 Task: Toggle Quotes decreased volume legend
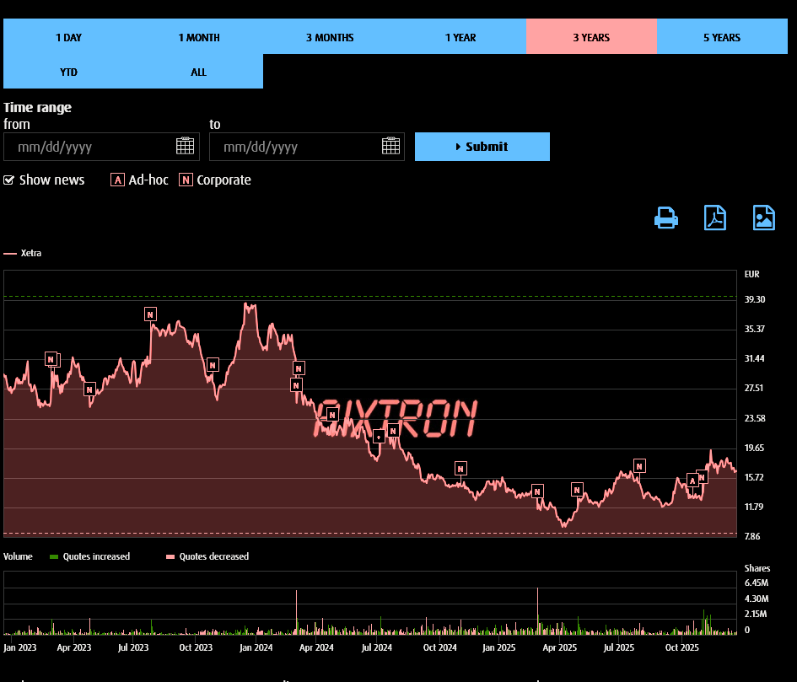(x=207, y=556)
